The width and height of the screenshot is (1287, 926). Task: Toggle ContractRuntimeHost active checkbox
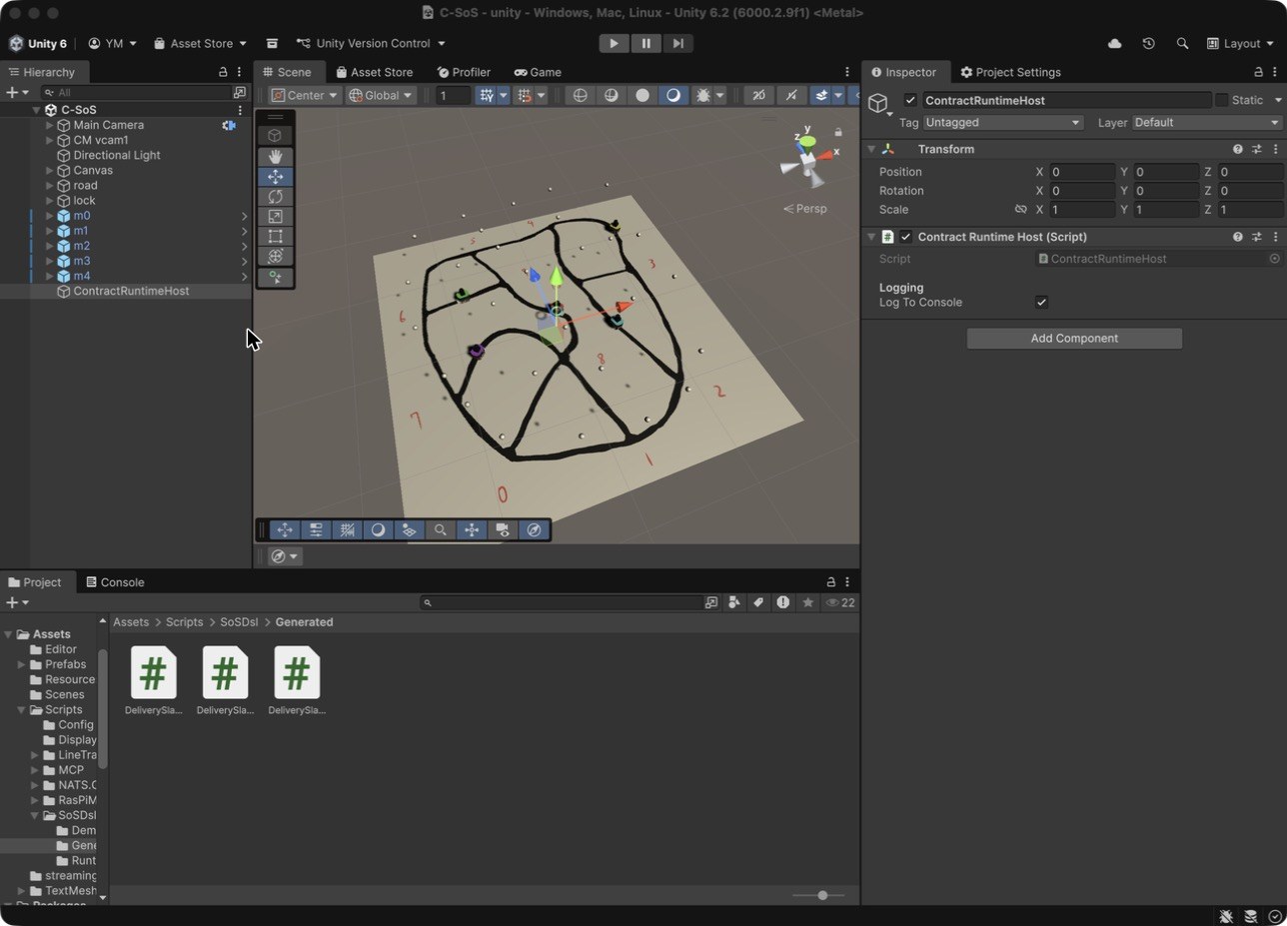[910, 100]
